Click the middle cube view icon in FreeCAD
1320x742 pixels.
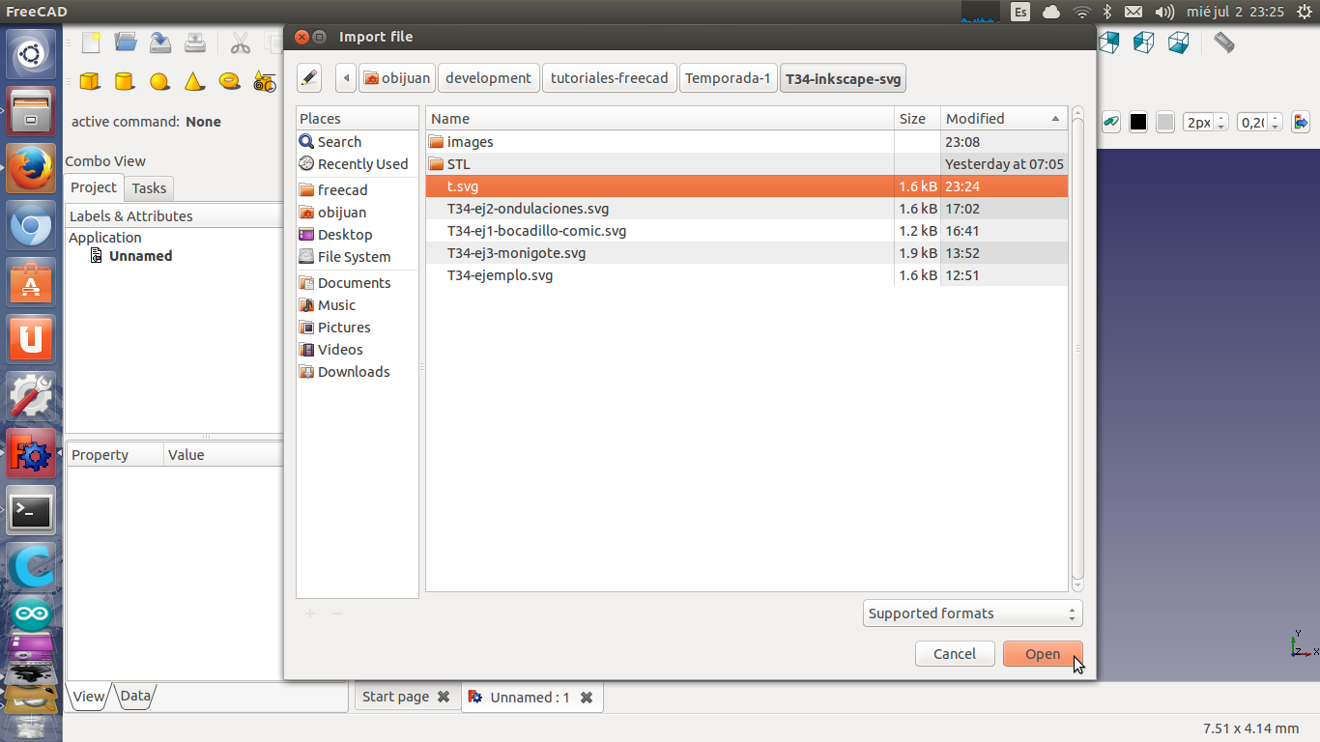point(1144,43)
